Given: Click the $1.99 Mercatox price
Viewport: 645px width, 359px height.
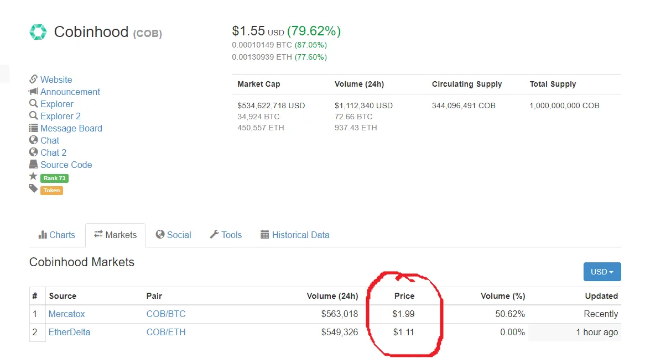Looking at the screenshot, I should 403,314.
